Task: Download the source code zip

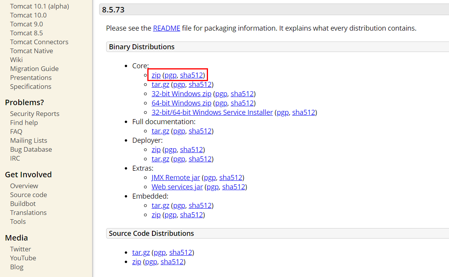Action: point(136,261)
